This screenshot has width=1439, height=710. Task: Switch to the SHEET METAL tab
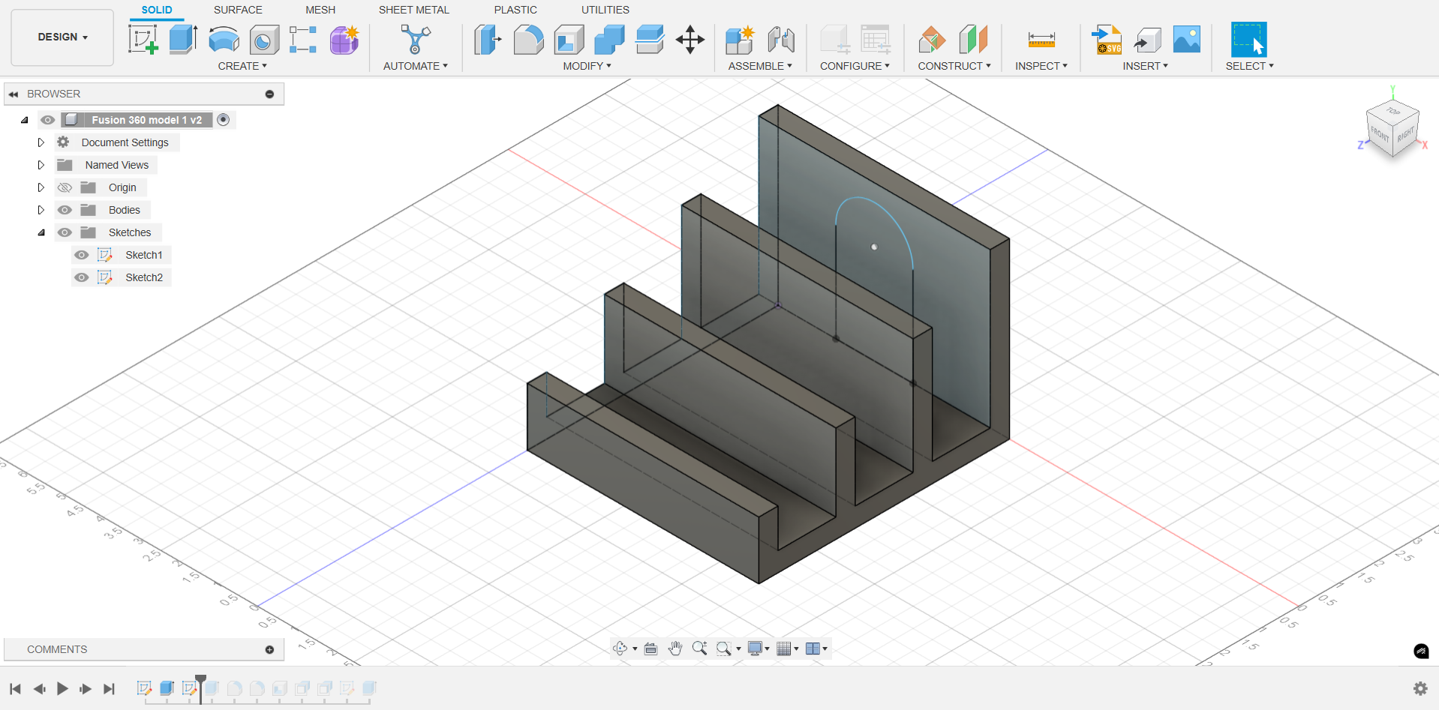(414, 10)
